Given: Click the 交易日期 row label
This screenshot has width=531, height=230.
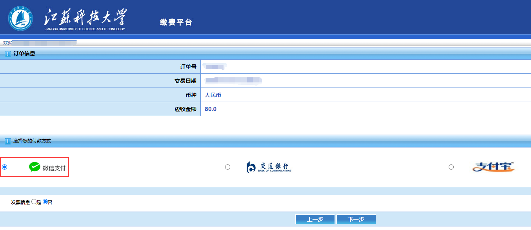Looking at the screenshot, I should [x=185, y=81].
